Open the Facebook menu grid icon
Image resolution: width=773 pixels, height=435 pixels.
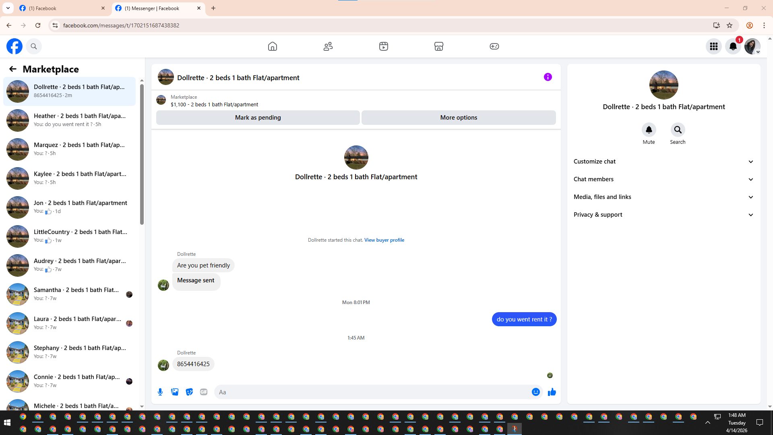coord(713,46)
